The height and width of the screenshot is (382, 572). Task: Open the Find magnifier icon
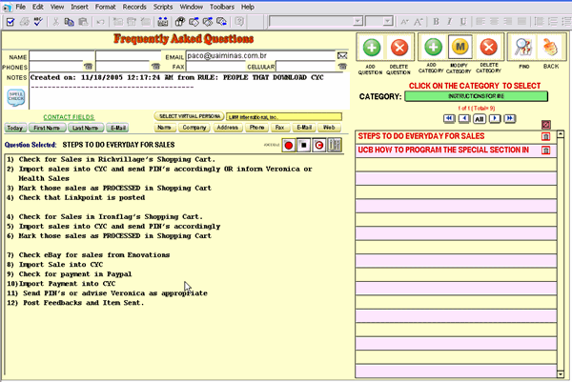coord(523,47)
